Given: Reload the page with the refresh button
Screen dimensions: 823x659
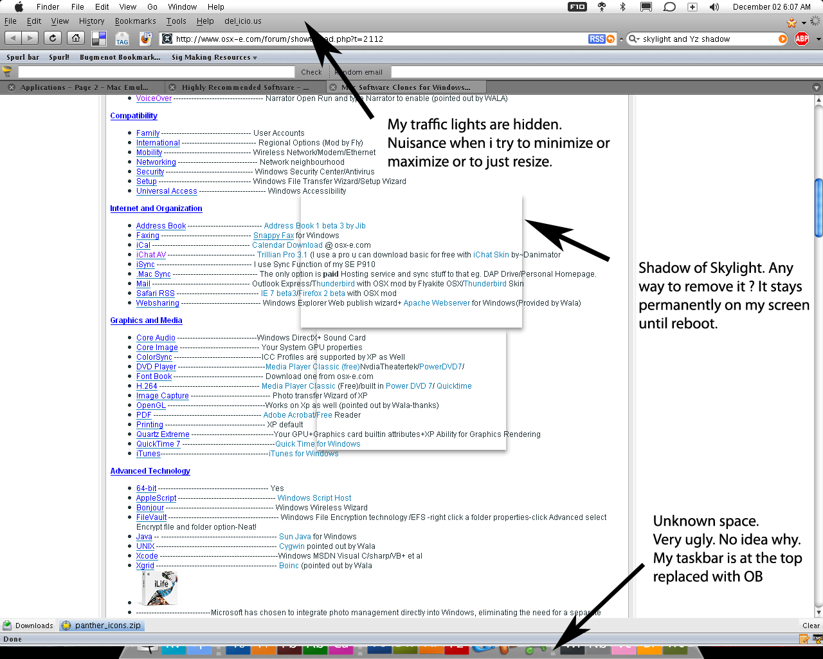Looking at the screenshot, I should [x=53, y=39].
